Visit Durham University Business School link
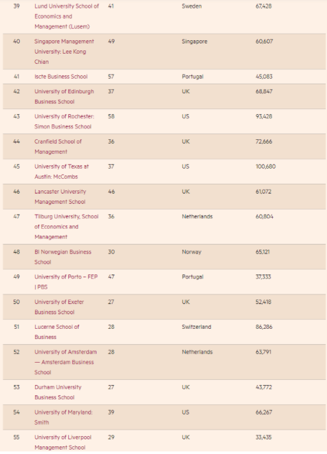Viewport: 327px width, 454px height. point(57,392)
